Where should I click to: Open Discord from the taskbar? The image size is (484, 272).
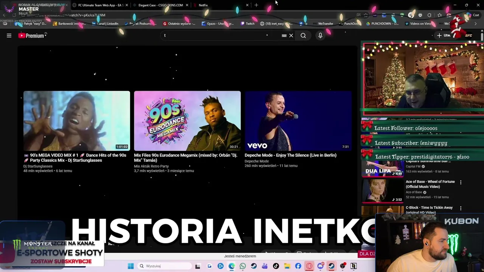pyautogui.click(x=320, y=266)
